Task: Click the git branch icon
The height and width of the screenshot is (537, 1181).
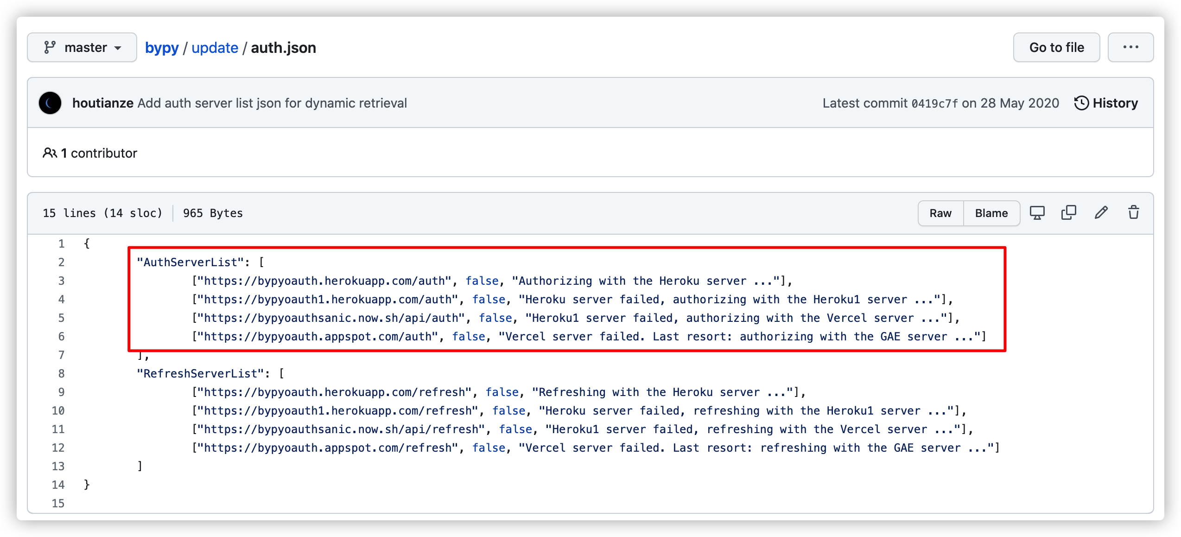Action: [x=50, y=47]
